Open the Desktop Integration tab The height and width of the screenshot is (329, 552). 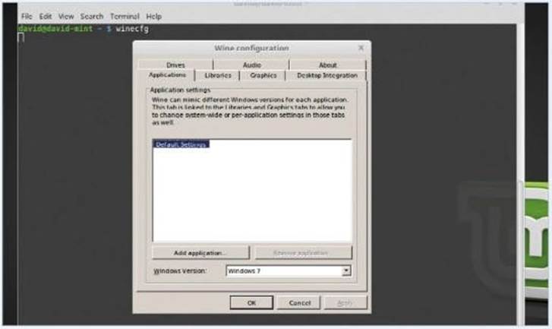point(327,75)
